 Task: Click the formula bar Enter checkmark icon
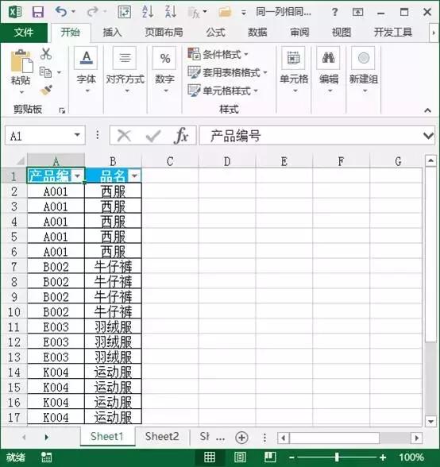(153, 136)
